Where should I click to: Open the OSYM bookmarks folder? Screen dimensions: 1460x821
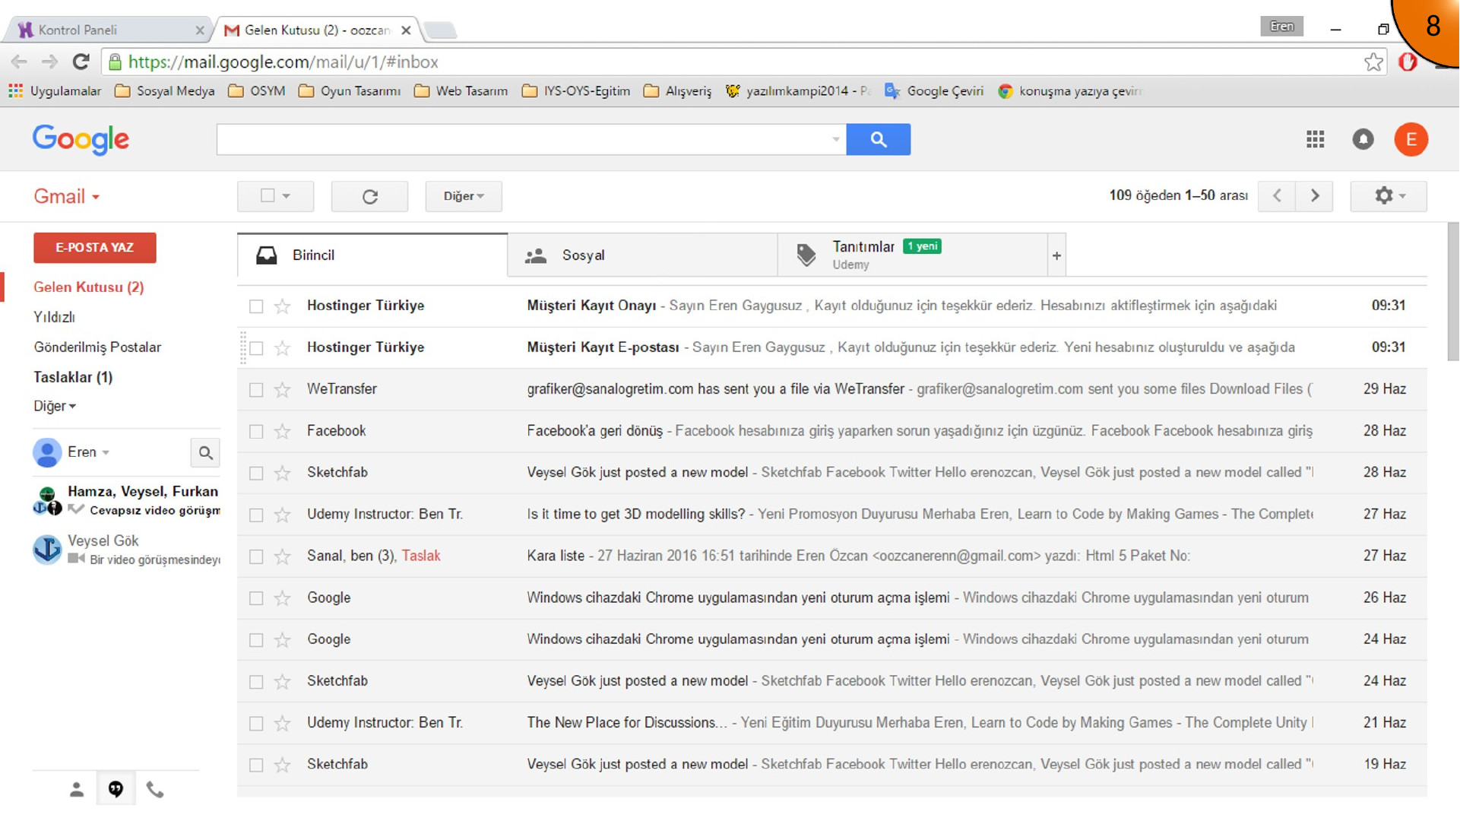click(257, 91)
